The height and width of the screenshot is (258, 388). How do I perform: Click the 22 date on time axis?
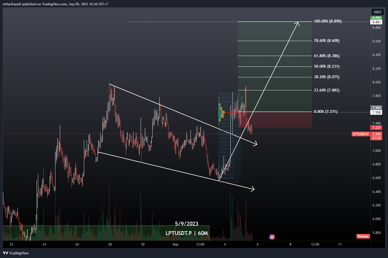[11, 244]
